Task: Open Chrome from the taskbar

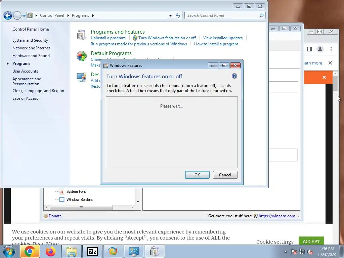Action: tap(30, 251)
